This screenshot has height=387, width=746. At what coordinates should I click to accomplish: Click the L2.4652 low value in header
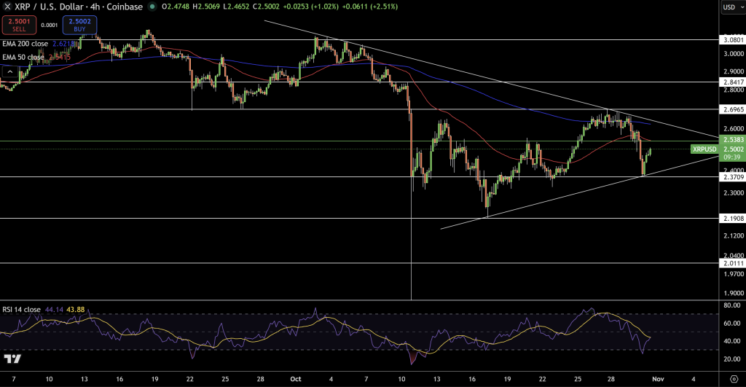pos(235,7)
